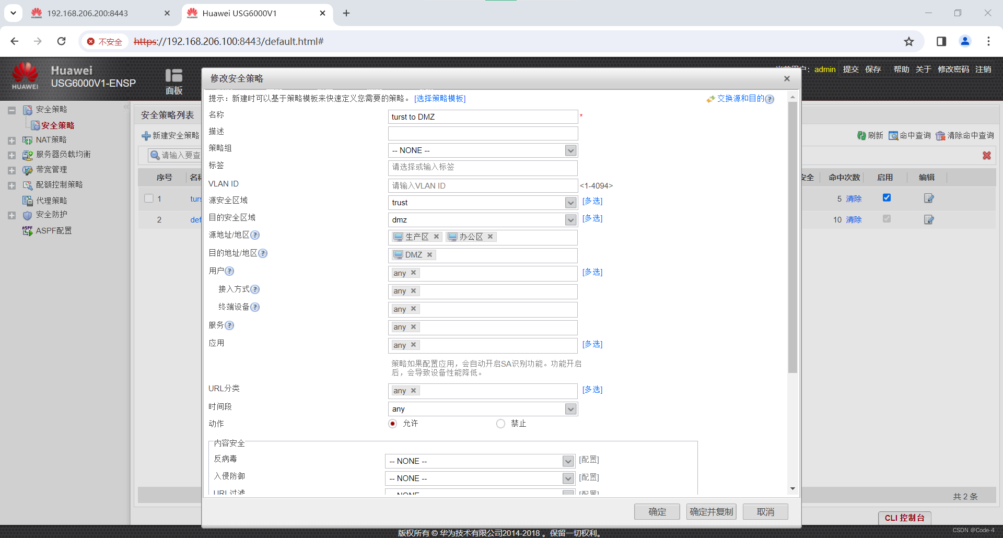Expand the 服务器负载均衡 tree node
The width and height of the screenshot is (1003, 538).
pos(11,155)
